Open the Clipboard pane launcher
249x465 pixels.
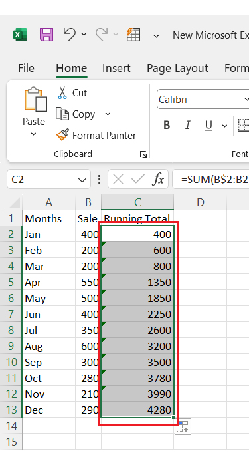click(x=143, y=154)
